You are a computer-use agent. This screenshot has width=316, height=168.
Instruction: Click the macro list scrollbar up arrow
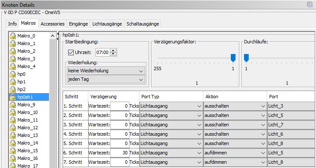[53, 36]
